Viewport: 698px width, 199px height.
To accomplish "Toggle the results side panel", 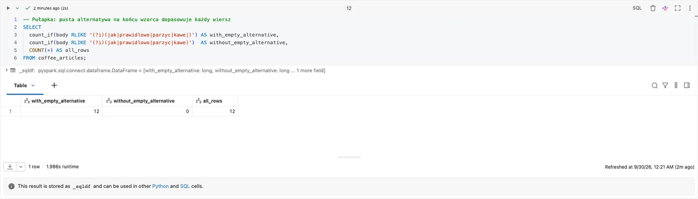I will pyautogui.click(x=687, y=85).
